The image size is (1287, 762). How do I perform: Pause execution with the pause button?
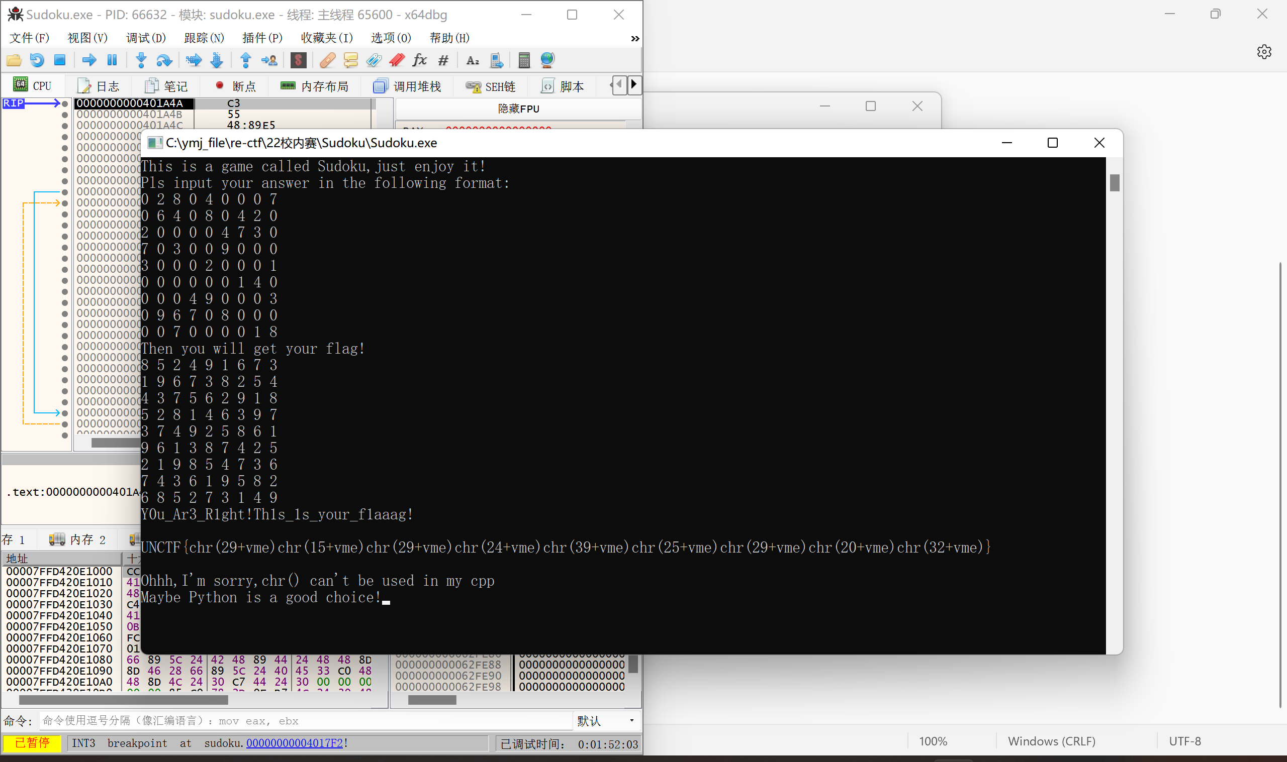click(112, 60)
